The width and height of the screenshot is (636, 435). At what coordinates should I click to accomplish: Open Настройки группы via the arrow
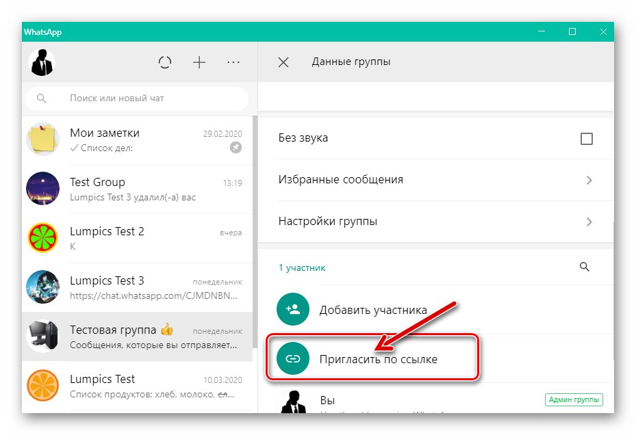pyautogui.click(x=589, y=221)
